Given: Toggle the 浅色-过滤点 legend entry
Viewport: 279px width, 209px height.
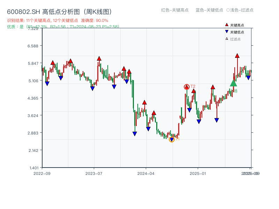Looking at the screenshot, I should click(x=241, y=10).
